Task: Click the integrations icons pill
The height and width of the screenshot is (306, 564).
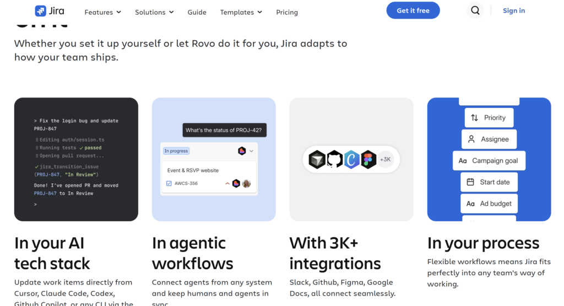Action: (351, 159)
